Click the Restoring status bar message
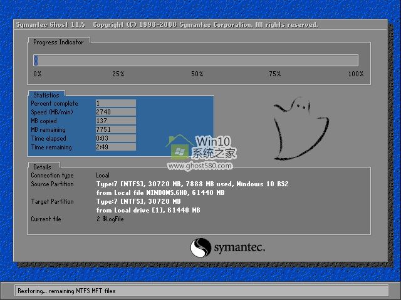Viewport: 401px width, 300px height. tap(68, 291)
